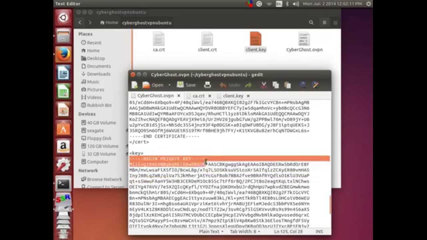
Task: Close the CyberGhost.ovpn tab
Action: [x=179, y=96]
